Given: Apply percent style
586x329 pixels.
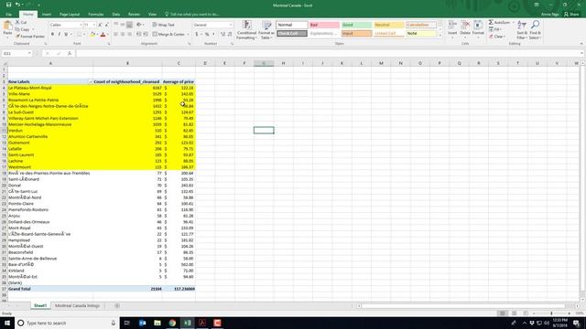Looking at the screenshot, I should click(x=207, y=35).
